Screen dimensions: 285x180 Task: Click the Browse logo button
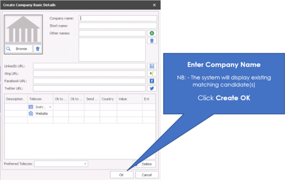pos(18,49)
